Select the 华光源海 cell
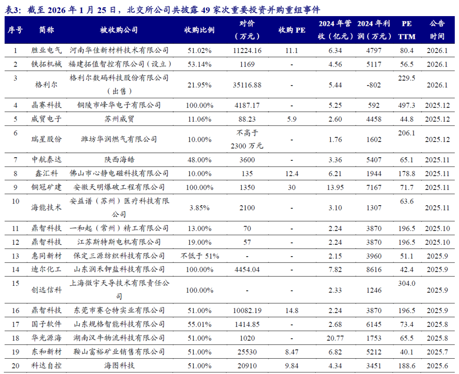Image resolution: width=459 pixels, height=374 pixels. [x=47, y=338]
